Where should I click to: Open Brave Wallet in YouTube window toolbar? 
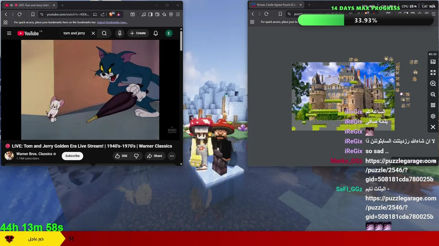coord(157,14)
